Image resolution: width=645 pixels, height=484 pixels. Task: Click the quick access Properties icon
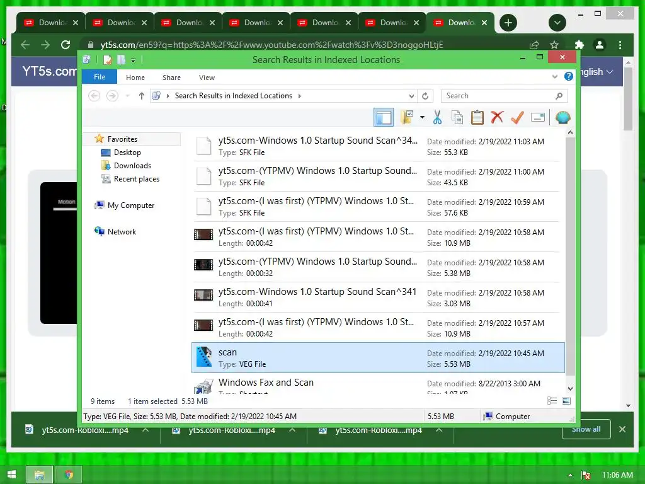(x=107, y=60)
